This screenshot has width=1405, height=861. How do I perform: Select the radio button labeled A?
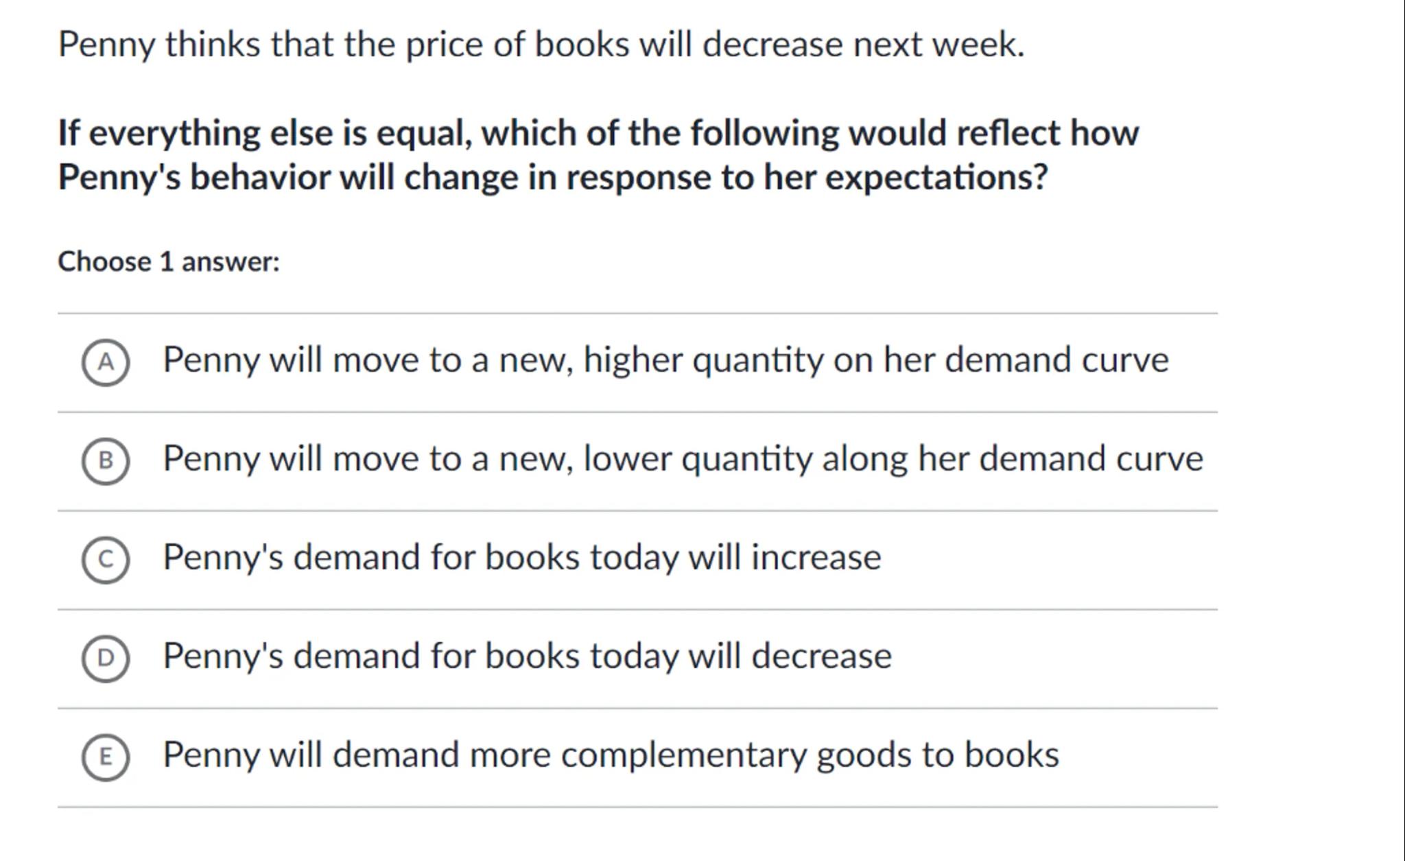(x=105, y=362)
